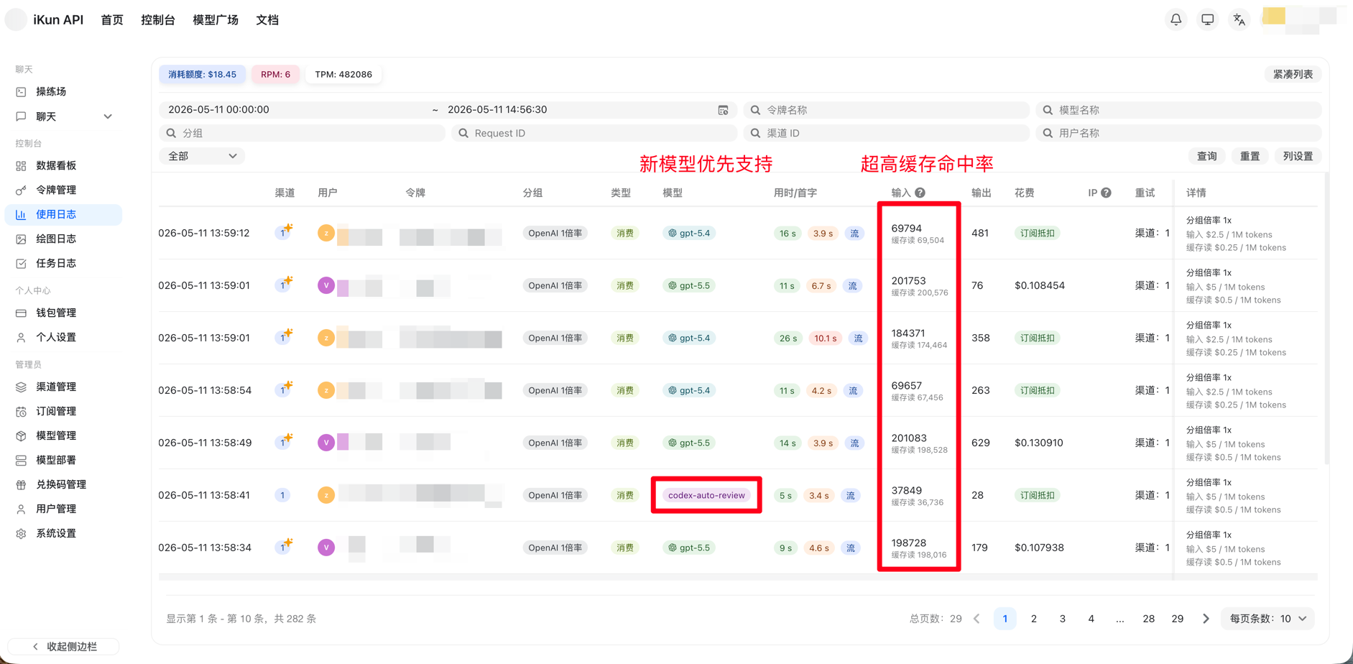The width and height of the screenshot is (1353, 664).
Task: Click the 操练场 sidebar icon
Action: coord(21,92)
